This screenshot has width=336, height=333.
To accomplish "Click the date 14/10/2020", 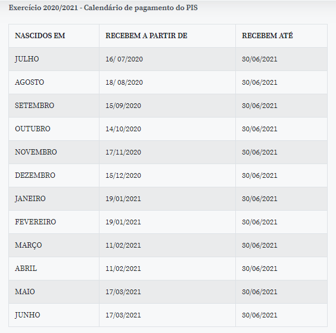I will (123, 129).
